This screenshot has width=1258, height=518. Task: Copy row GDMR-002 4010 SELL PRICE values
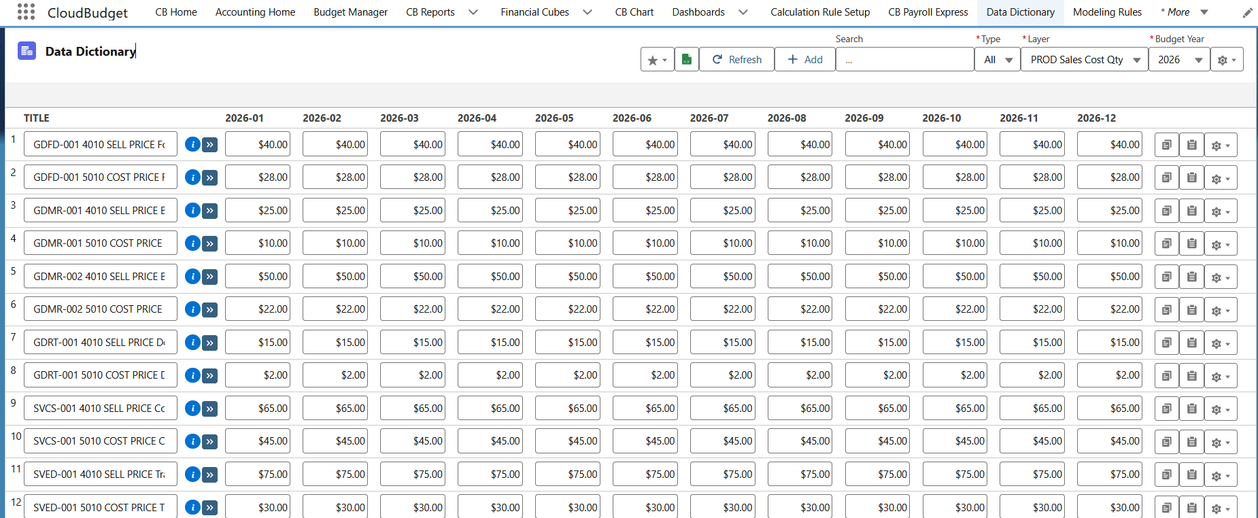pos(1167,277)
